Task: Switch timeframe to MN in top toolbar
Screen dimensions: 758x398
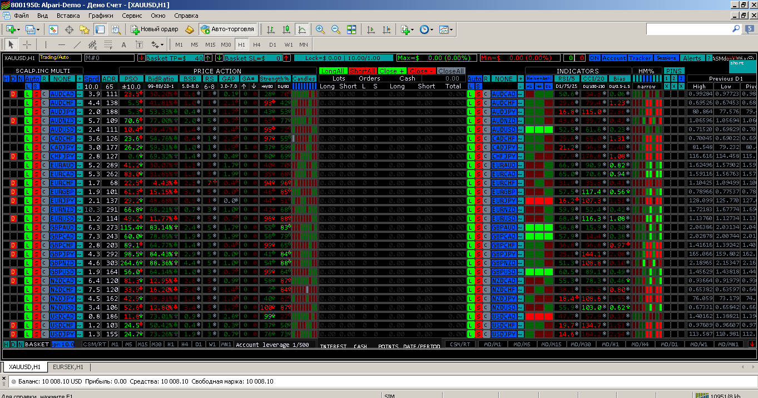Action: [304, 44]
